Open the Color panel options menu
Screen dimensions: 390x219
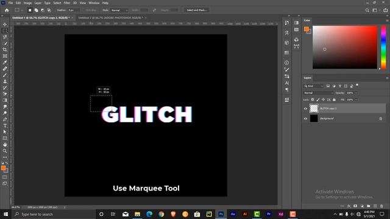pyautogui.click(x=387, y=20)
